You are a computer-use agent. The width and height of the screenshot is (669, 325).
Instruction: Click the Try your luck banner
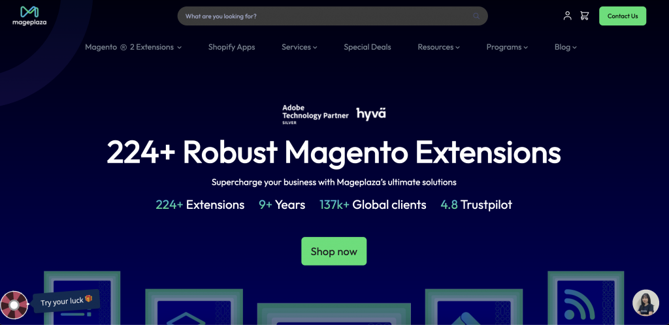point(67,302)
